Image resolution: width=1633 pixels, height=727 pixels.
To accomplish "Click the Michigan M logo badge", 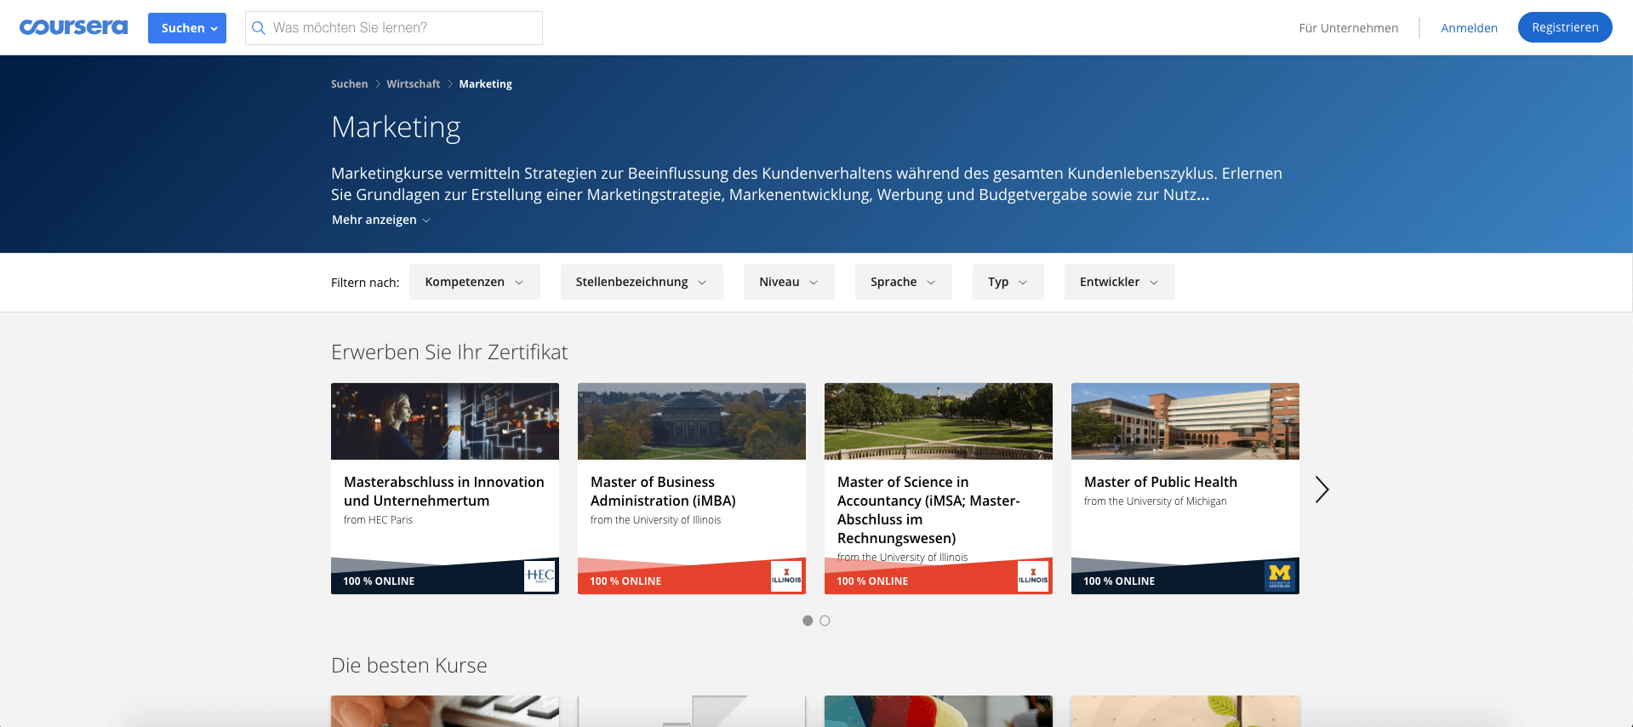I will [x=1280, y=575].
